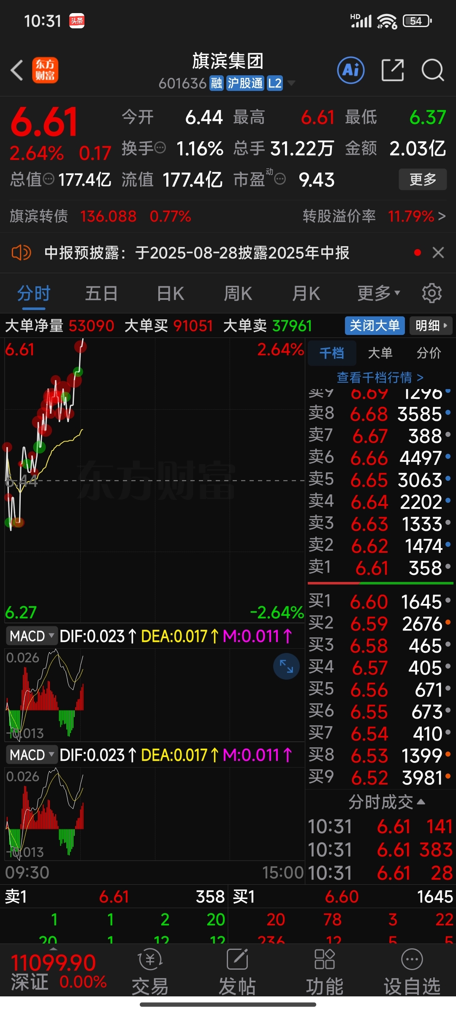Image resolution: width=456 pixels, height=1015 pixels.
Task: Open 转股溢价率 11.79% arrow
Action: (442, 216)
